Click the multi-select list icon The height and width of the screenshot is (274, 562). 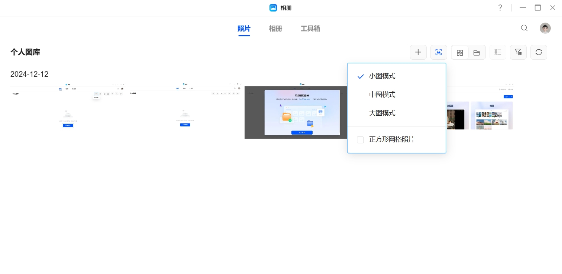[498, 52]
